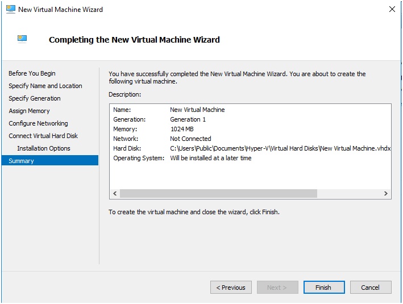Go to the Connect Virtual Hard Disk step
This screenshot has width=403, height=304.
click(x=43, y=136)
